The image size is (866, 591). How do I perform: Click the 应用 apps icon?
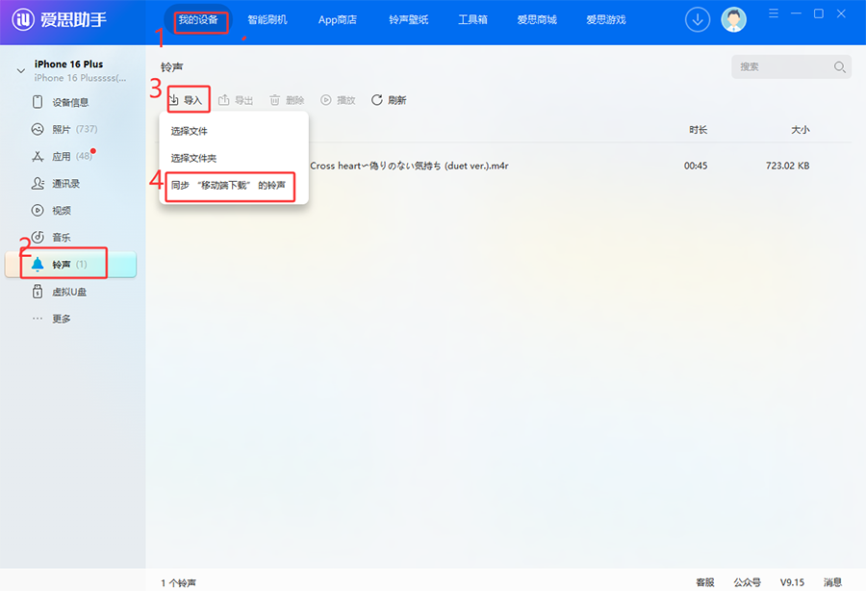(38, 156)
